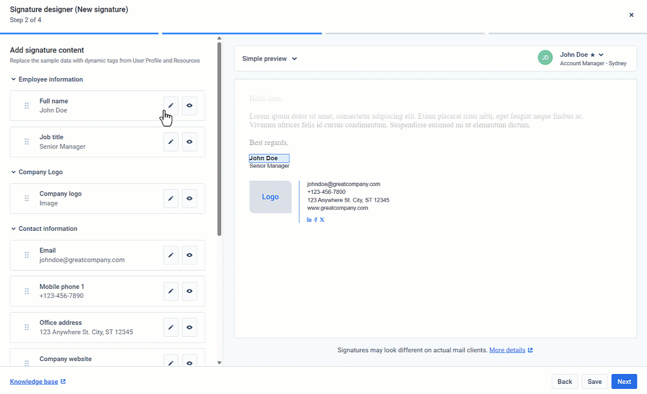The image size is (647, 394).
Task: Edit the Company logo pencil icon
Action: 170,199
